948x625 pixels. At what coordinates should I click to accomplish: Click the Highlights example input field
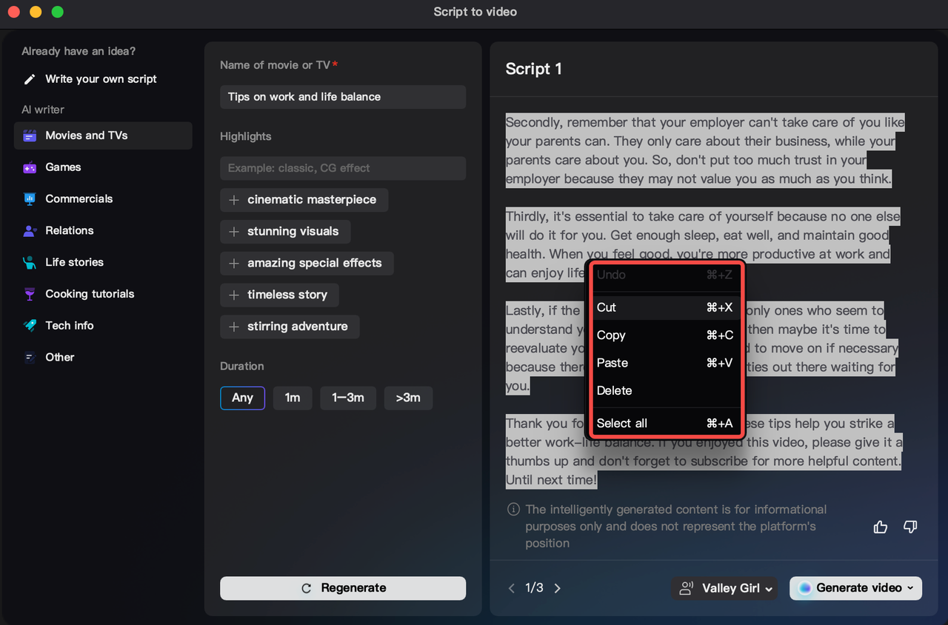point(343,168)
